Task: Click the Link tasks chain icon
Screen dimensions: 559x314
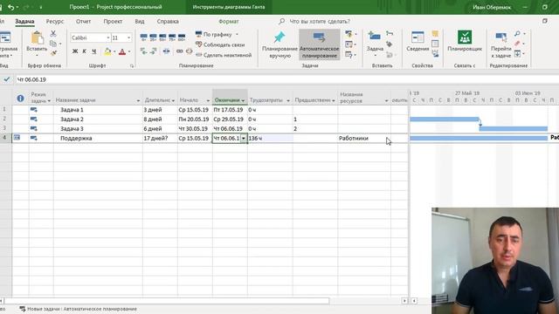Action: [x=179, y=51]
